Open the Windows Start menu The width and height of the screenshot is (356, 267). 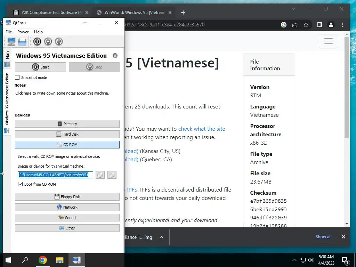click(x=8, y=260)
